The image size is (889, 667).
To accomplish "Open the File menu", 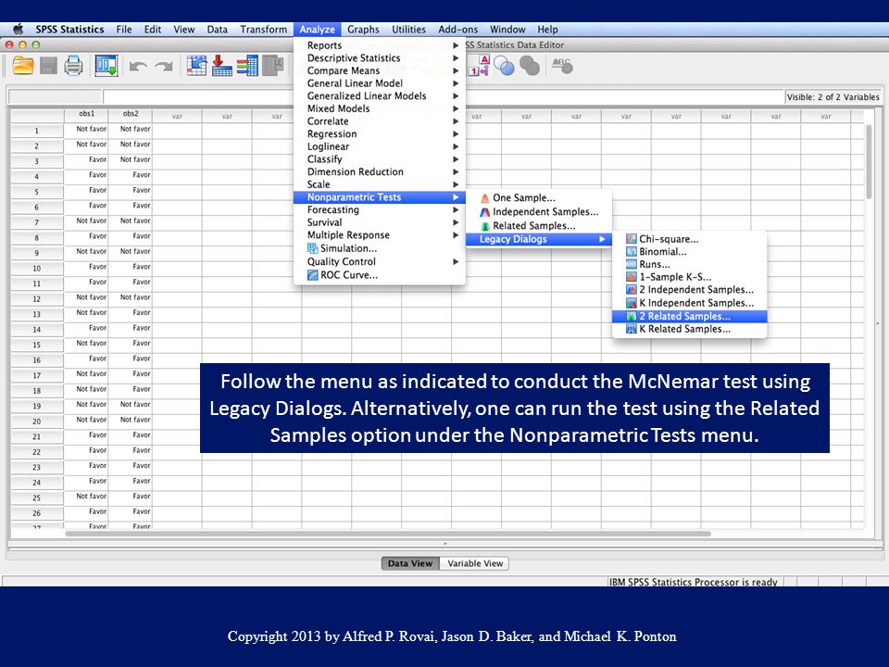I will (x=124, y=30).
